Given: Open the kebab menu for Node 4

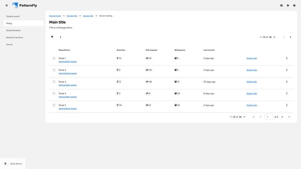Looking at the screenshot, I should (x=287, y=94).
